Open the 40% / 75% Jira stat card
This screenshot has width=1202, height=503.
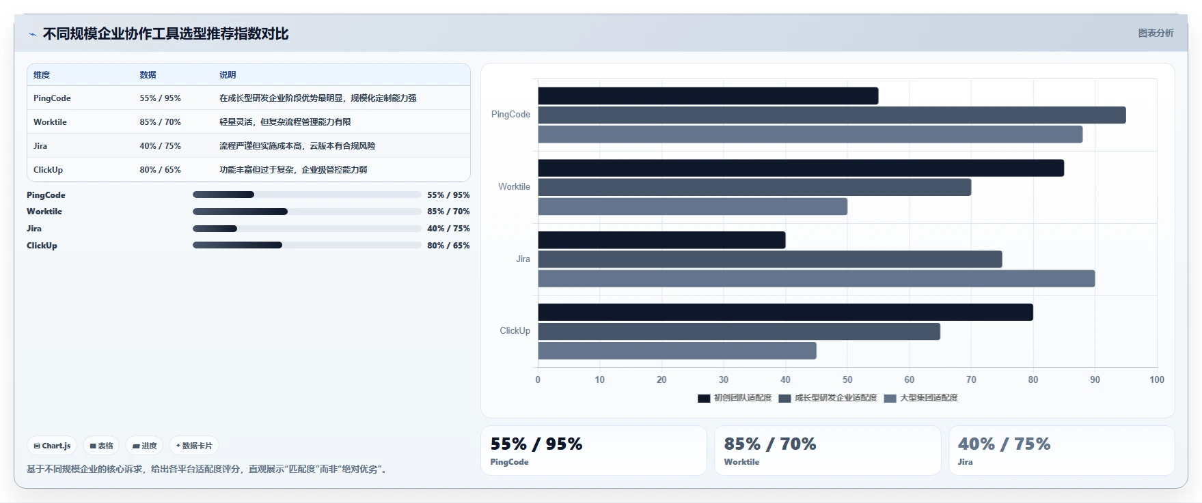click(1061, 450)
